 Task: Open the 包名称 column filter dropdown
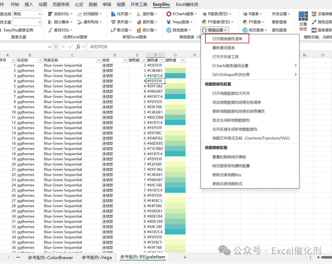click(x=40, y=60)
